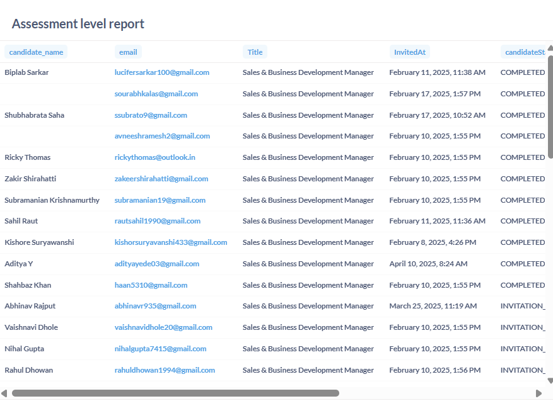Select candidate name Vaishnavi Dhole

click(x=32, y=328)
